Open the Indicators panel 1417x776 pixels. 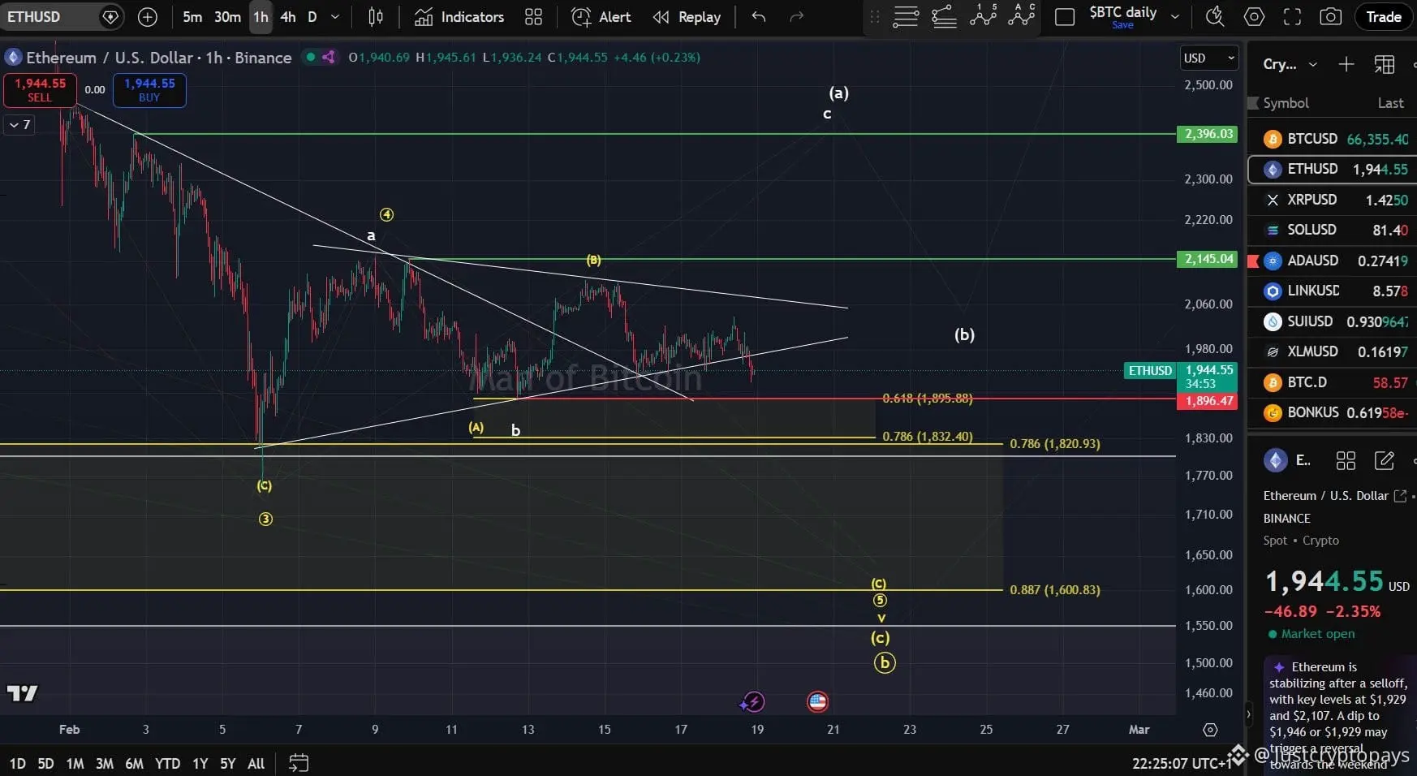(460, 17)
